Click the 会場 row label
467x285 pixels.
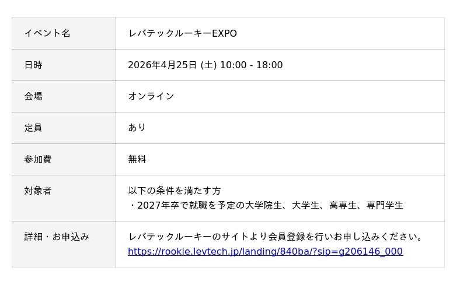(x=33, y=97)
